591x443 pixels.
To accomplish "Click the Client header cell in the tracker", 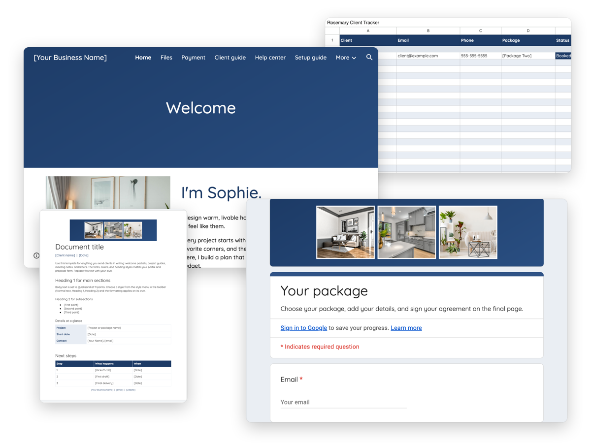I will (368, 40).
